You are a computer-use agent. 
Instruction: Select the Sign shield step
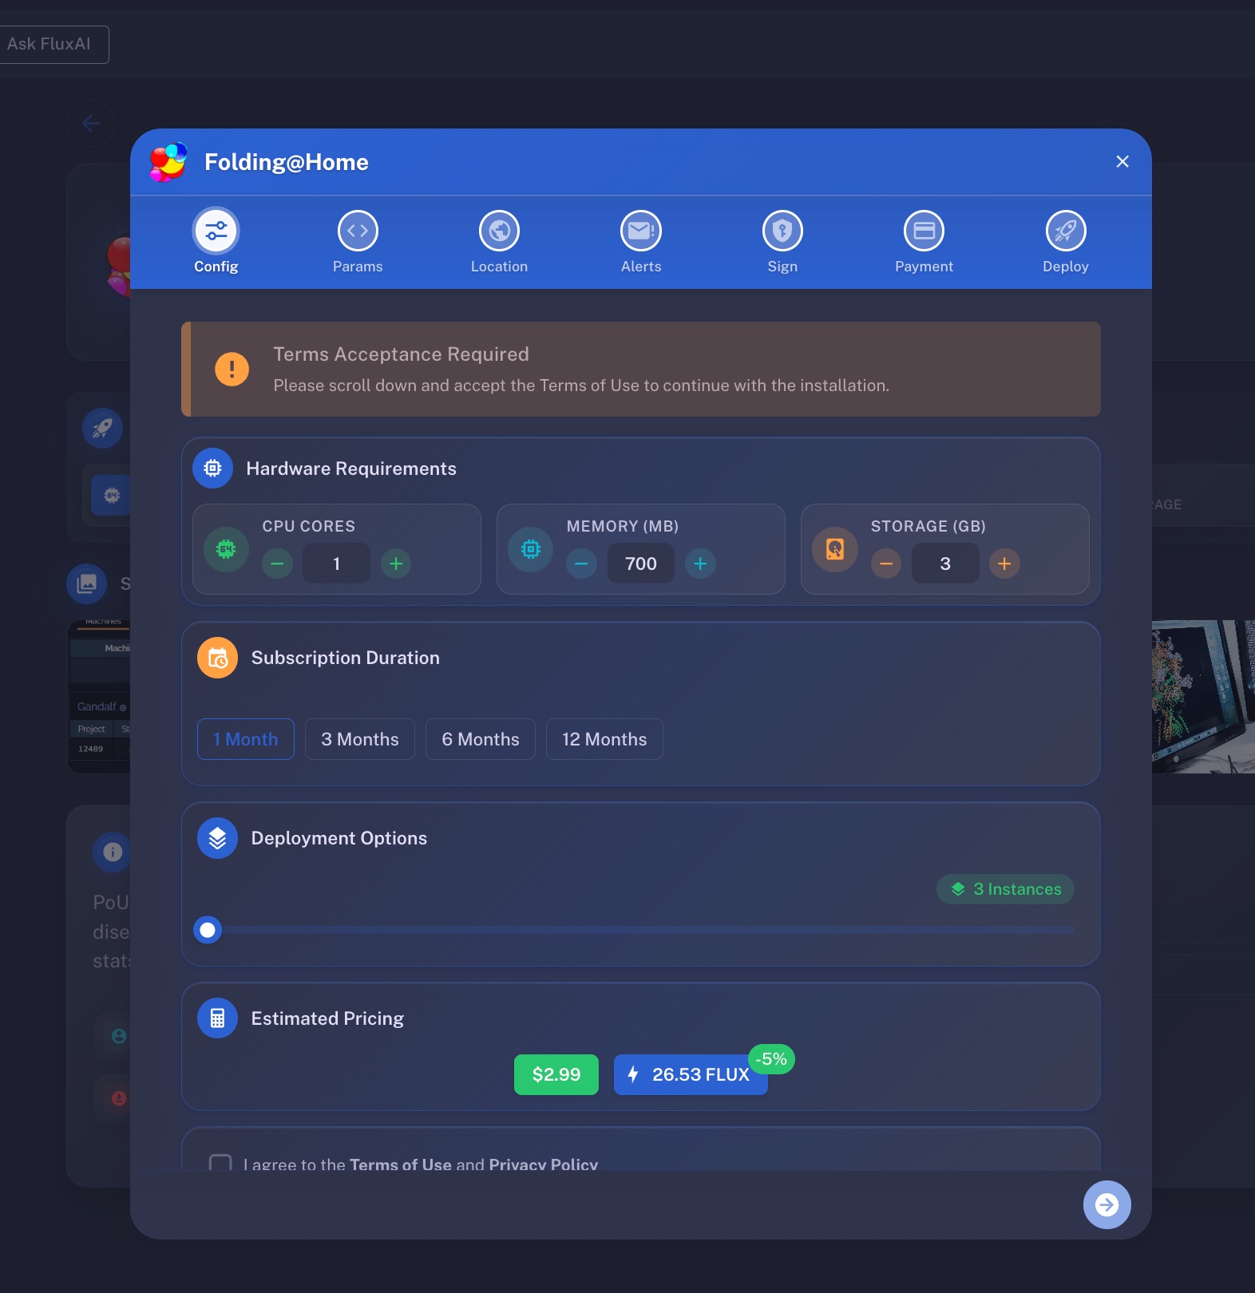(x=782, y=231)
